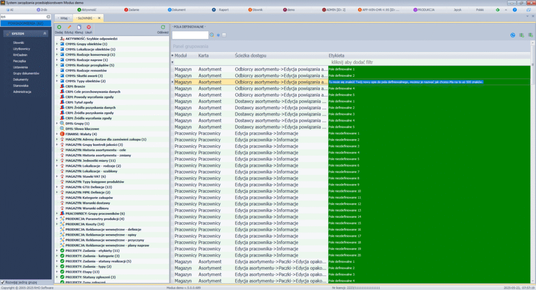Expand FINANSE: Waluty (4) node
The height and width of the screenshot is (290, 536).
57,134
